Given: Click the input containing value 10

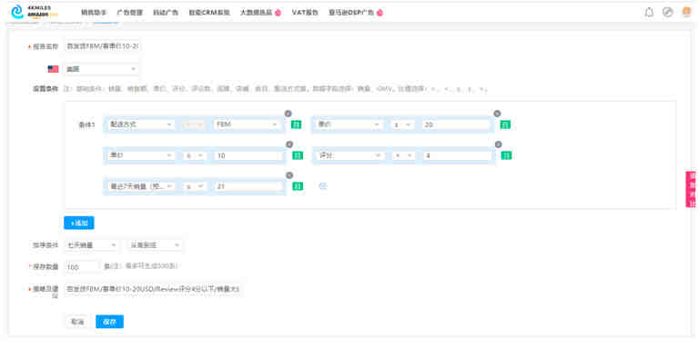Looking at the screenshot, I should (248, 155).
